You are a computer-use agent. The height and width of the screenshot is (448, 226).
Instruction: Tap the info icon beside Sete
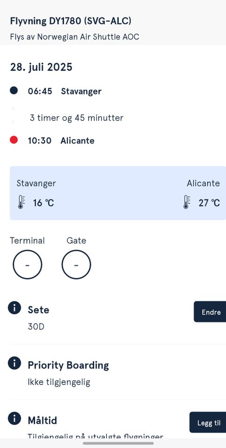pos(14,308)
